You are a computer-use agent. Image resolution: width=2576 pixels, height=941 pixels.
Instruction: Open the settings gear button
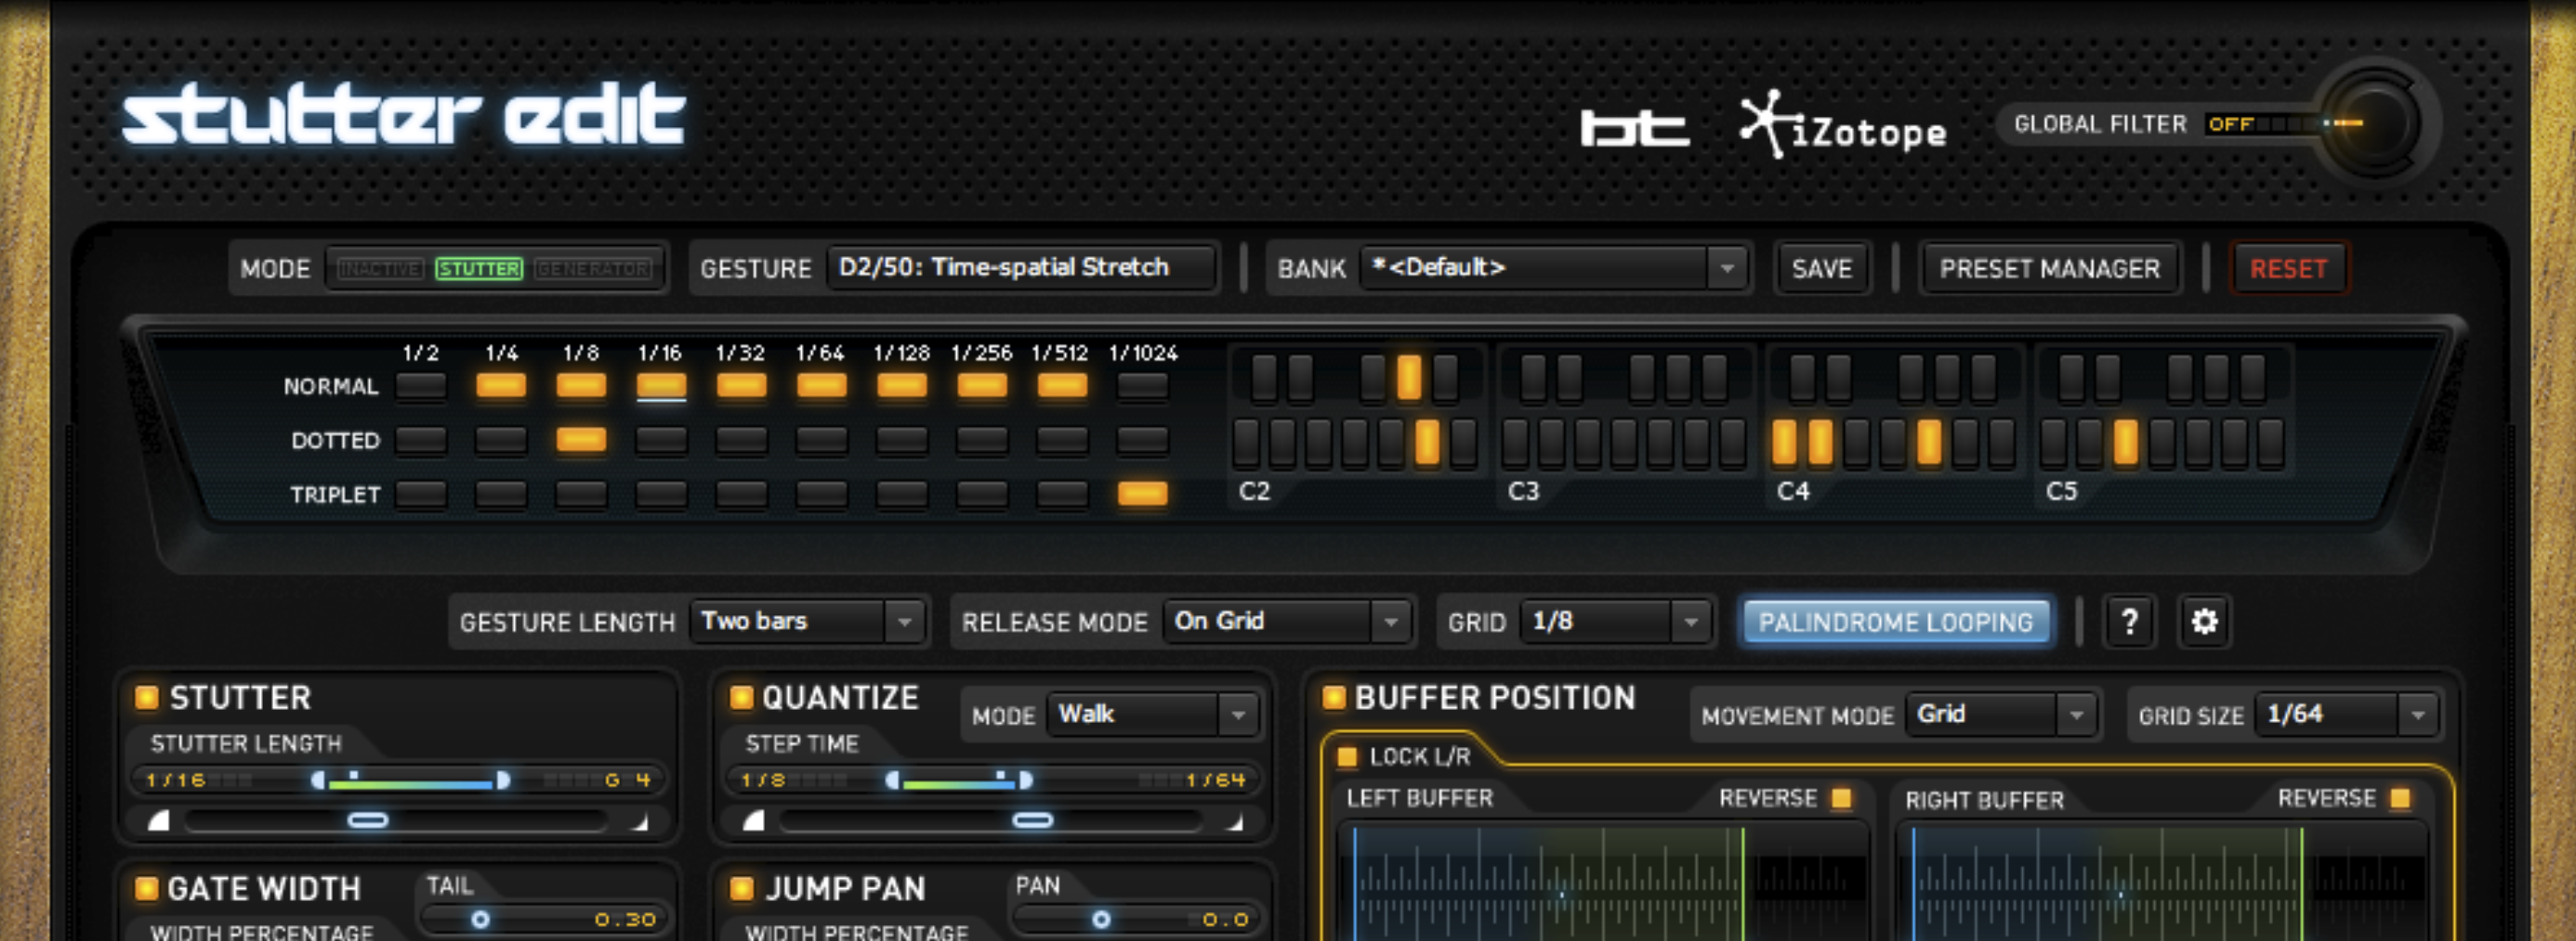coord(2204,622)
